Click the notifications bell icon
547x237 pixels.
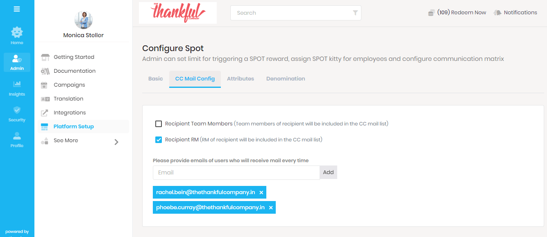click(x=497, y=13)
